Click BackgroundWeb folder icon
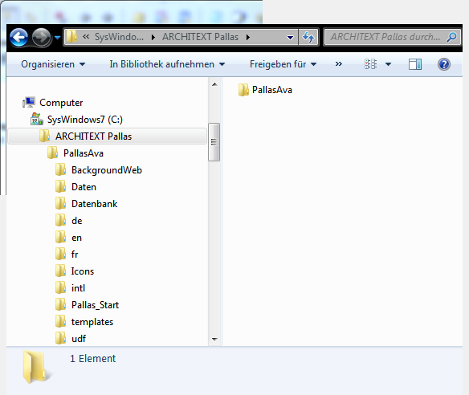469x395 pixels. tap(61, 169)
